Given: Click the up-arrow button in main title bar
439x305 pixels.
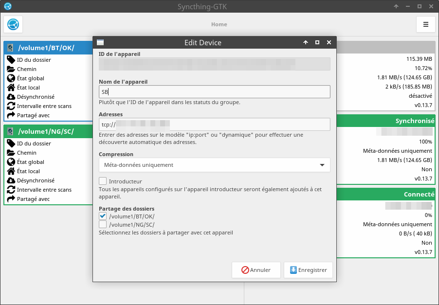Looking at the screenshot, I should 396,6.
